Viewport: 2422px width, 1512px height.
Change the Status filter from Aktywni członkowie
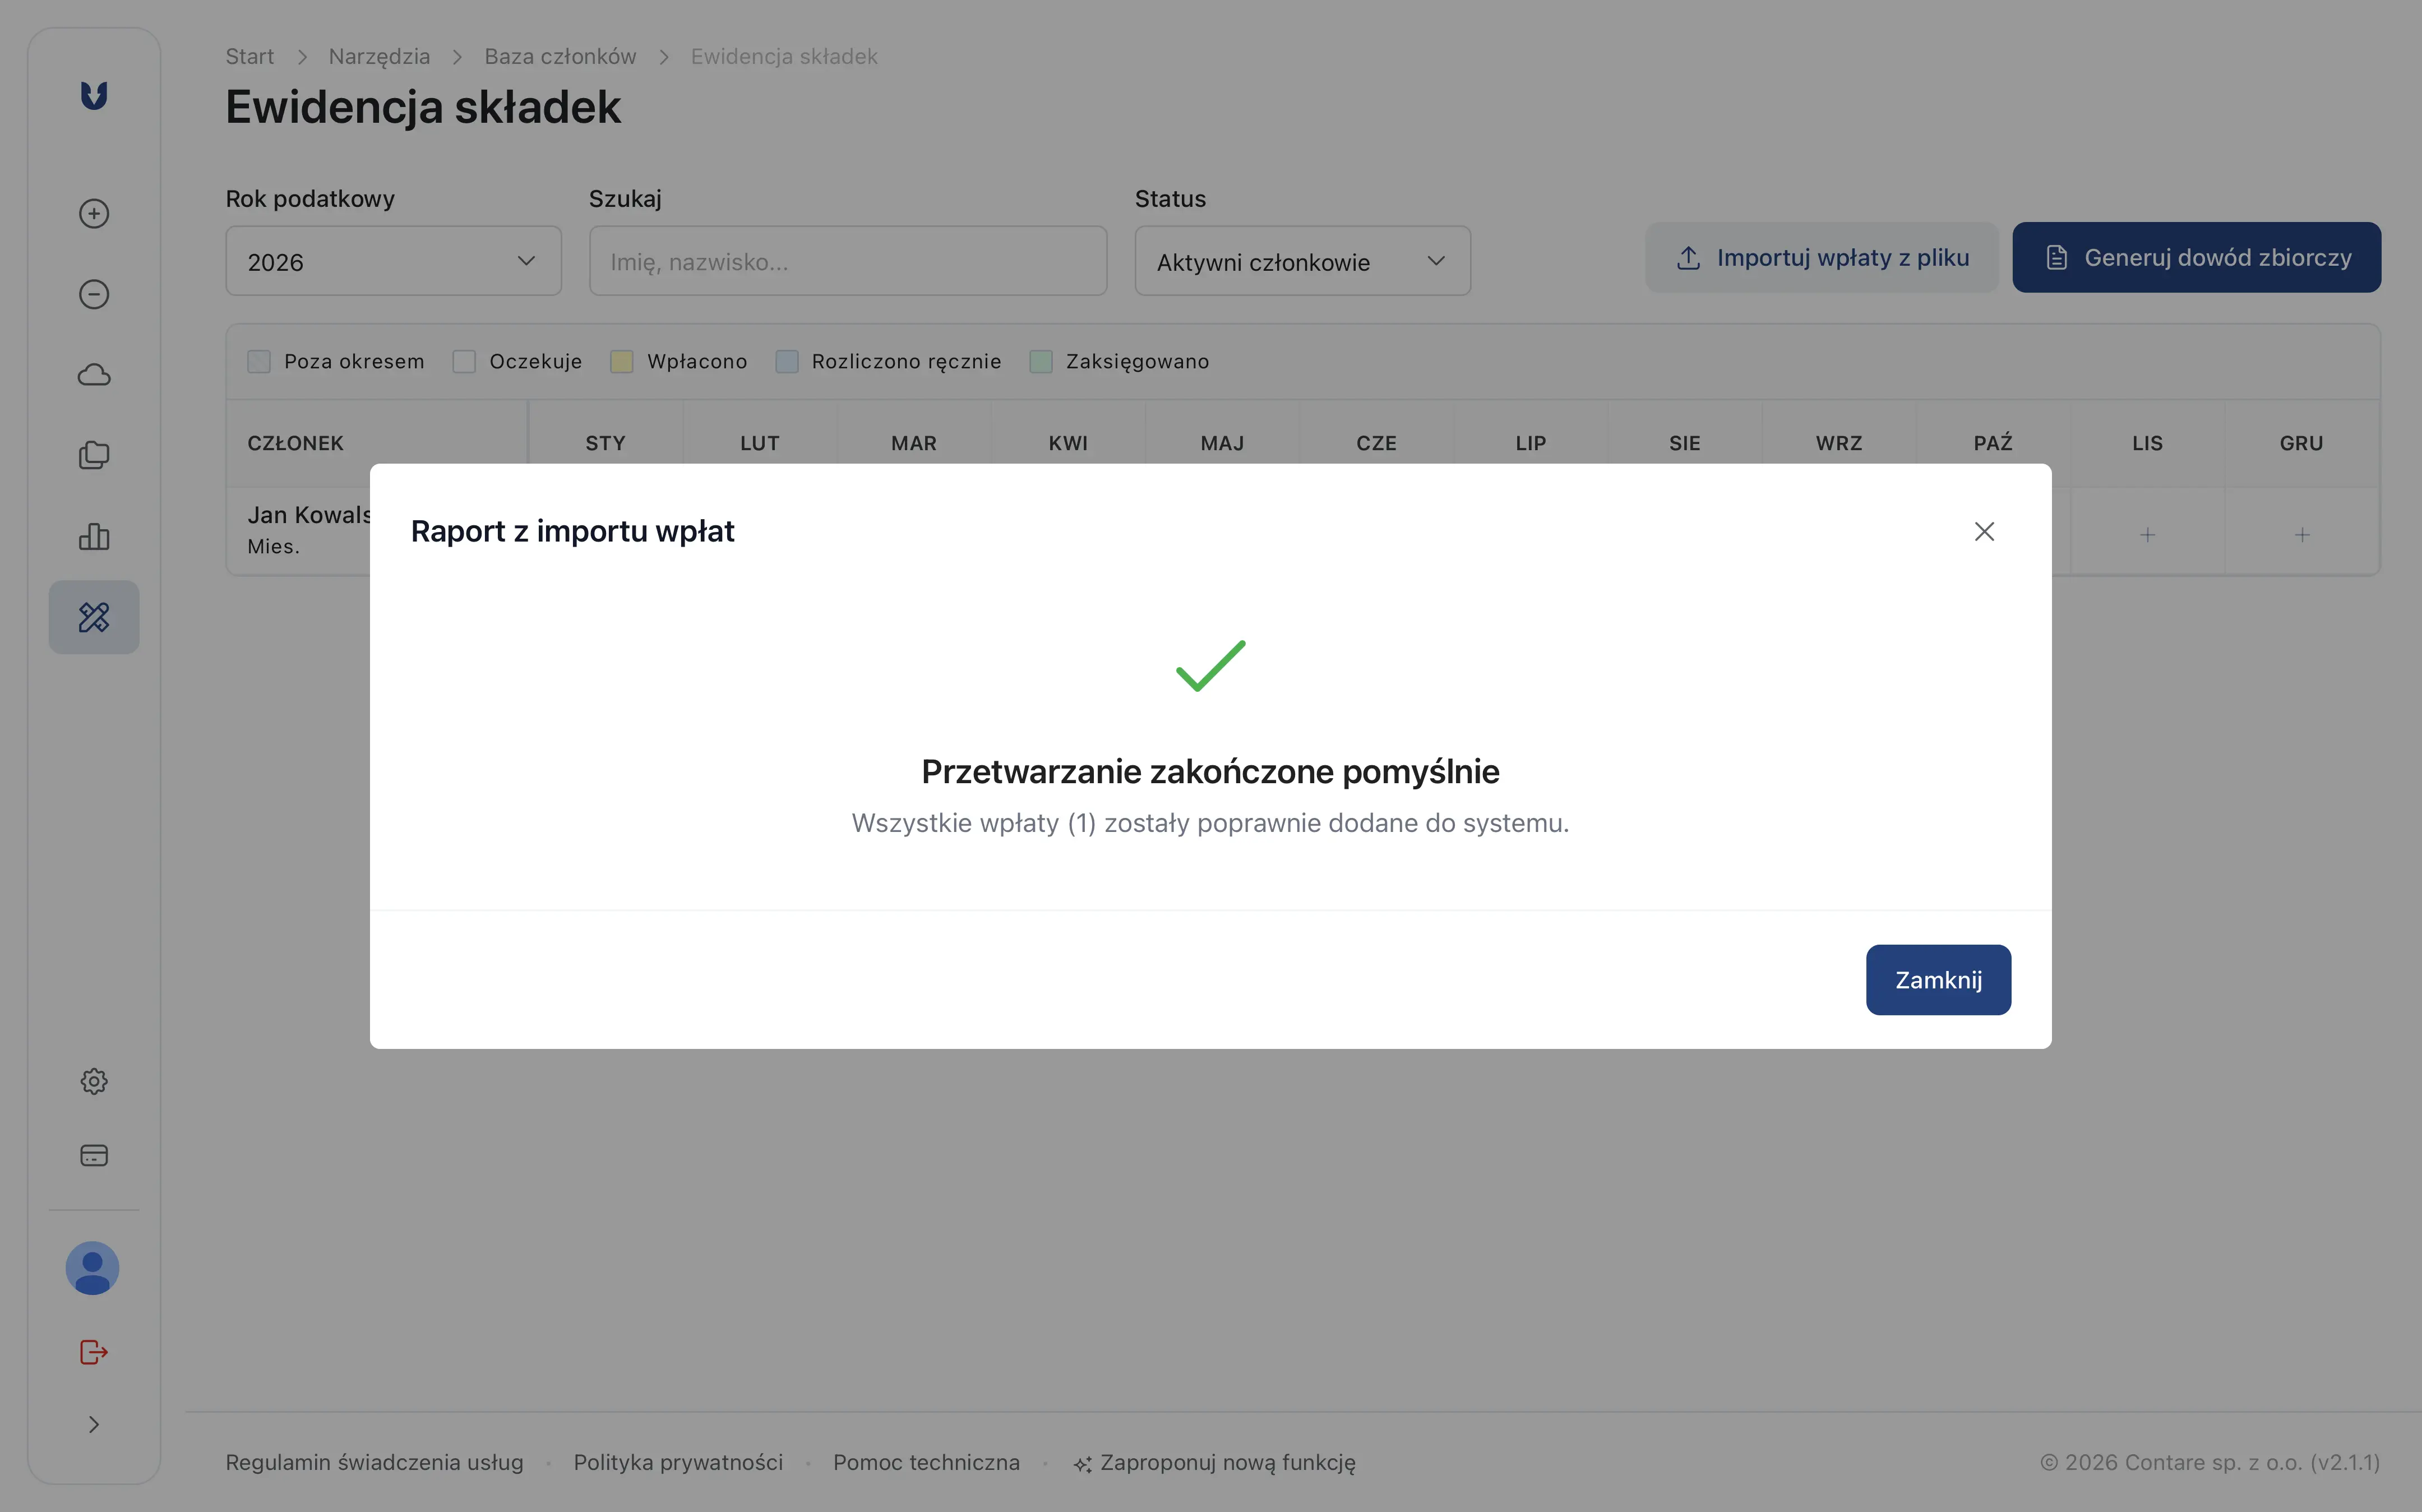click(x=1301, y=261)
